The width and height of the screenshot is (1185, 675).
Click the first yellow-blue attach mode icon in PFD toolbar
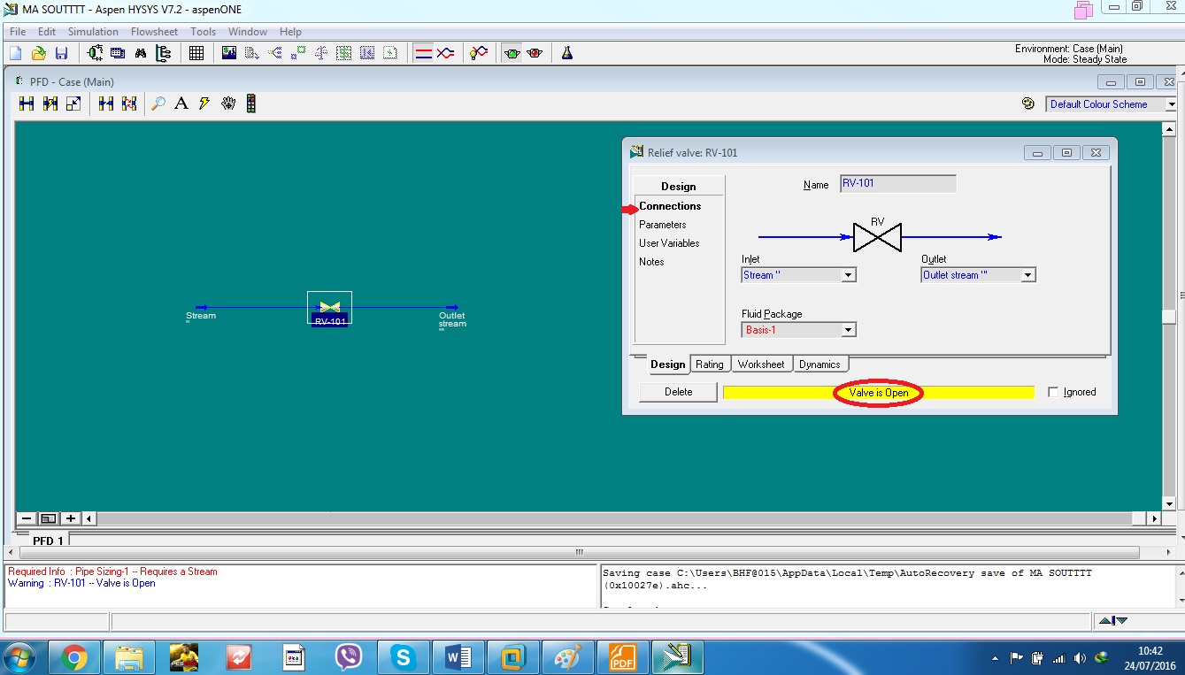[27, 104]
